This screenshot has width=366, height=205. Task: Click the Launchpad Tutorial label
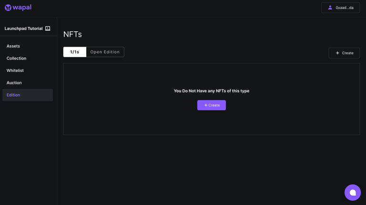(x=23, y=29)
